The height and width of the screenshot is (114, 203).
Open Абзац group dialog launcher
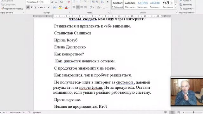pos(109,13)
